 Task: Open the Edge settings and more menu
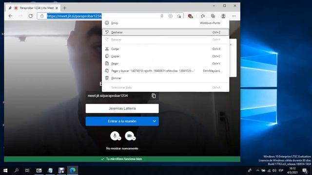[234, 16]
